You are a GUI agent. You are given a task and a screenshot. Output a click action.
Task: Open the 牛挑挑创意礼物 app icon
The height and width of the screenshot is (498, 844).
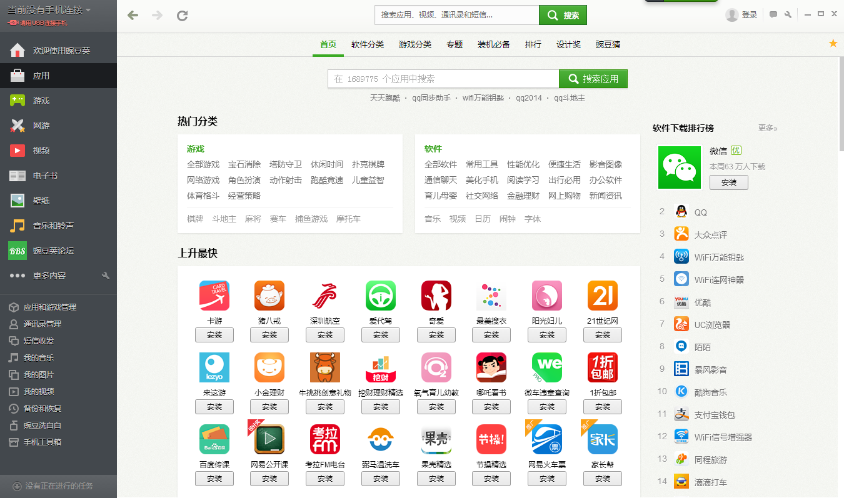pyautogui.click(x=325, y=367)
